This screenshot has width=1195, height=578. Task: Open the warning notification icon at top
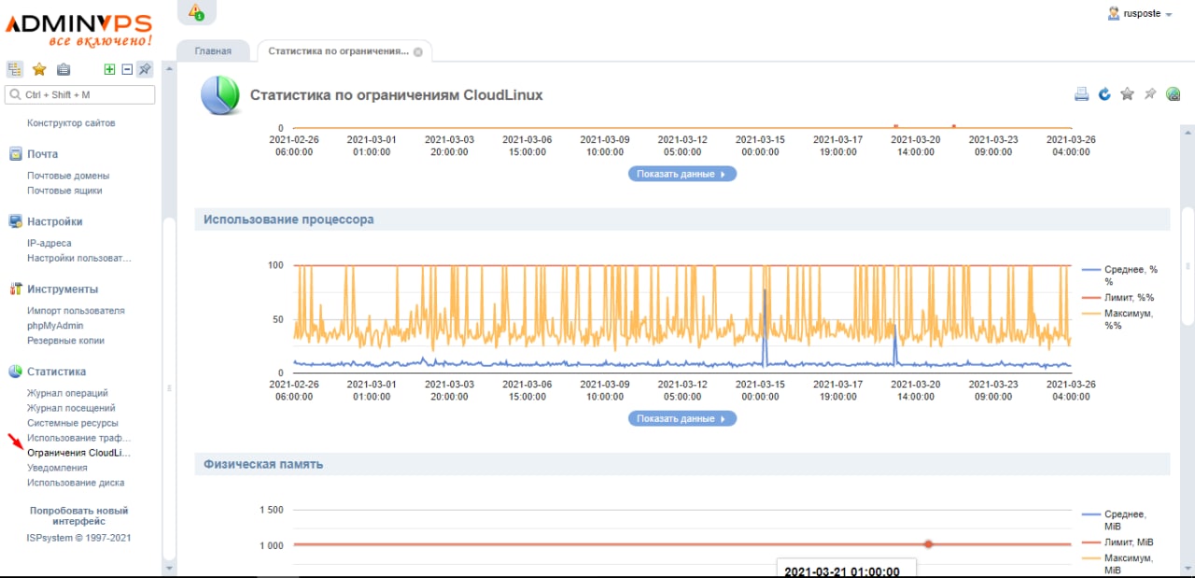(x=196, y=12)
